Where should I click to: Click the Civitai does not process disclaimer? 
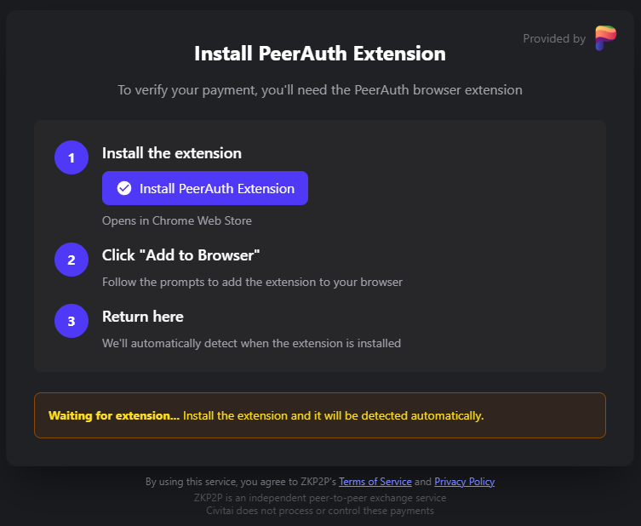320,511
